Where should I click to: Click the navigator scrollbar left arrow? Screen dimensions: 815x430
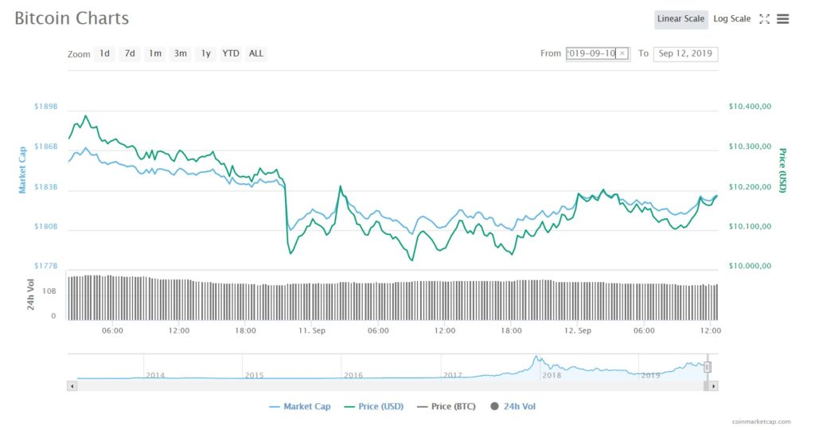pyautogui.click(x=72, y=385)
